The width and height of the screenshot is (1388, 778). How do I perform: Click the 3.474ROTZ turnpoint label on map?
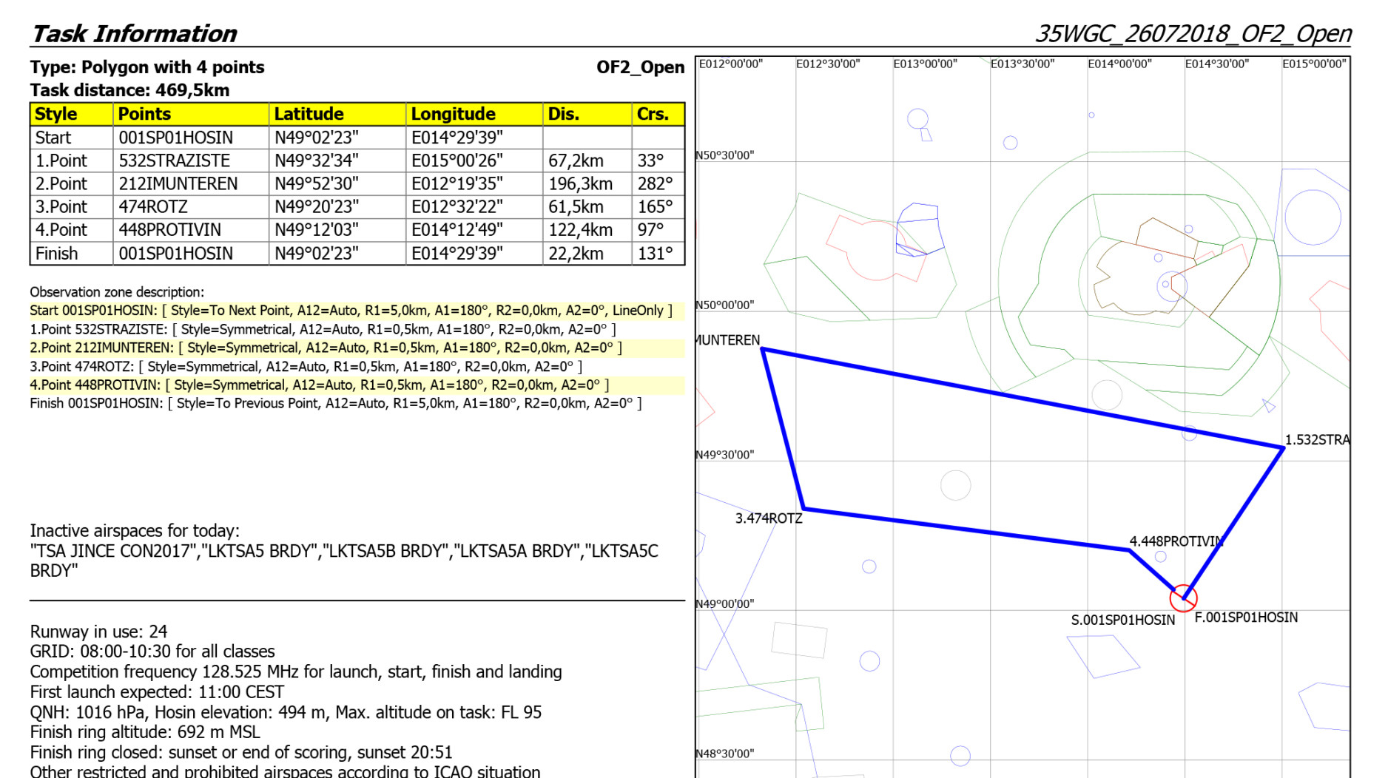pos(768,518)
